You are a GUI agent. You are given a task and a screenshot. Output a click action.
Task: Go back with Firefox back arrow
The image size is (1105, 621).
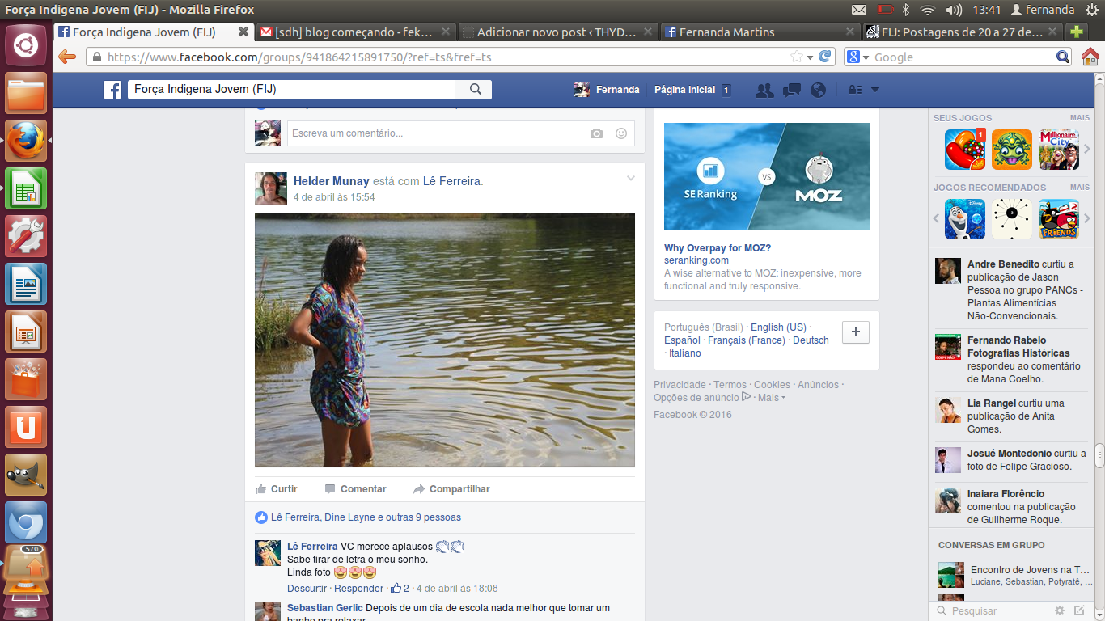click(67, 57)
